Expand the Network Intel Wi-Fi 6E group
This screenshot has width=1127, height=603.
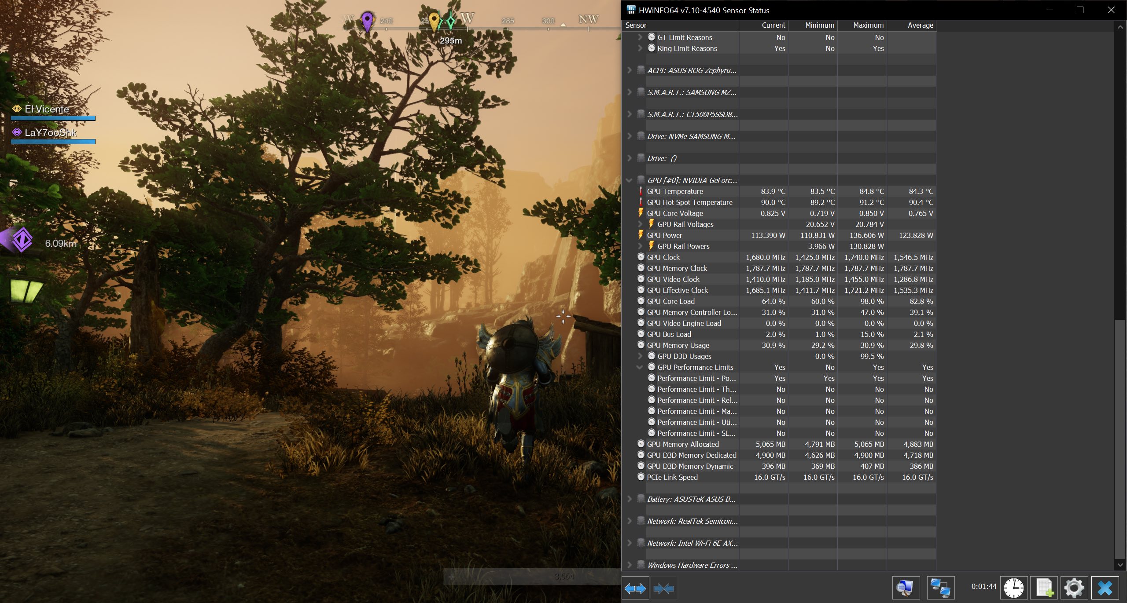pyautogui.click(x=630, y=543)
